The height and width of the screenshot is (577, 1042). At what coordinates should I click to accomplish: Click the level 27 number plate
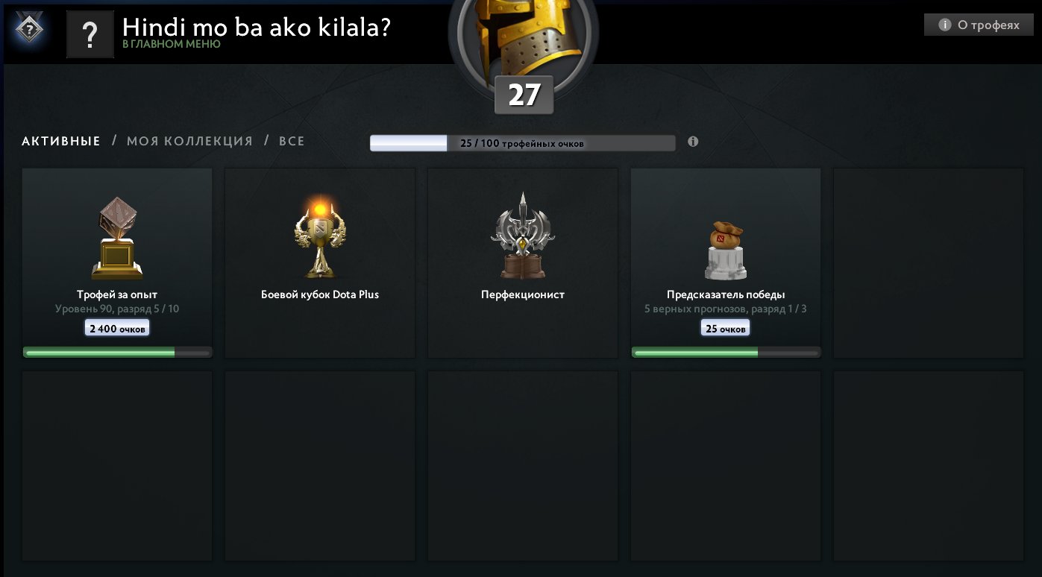(524, 95)
